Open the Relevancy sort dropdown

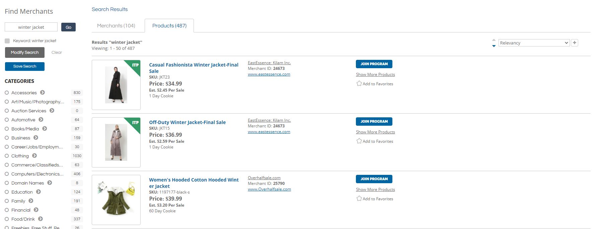click(x=534, y=43)
